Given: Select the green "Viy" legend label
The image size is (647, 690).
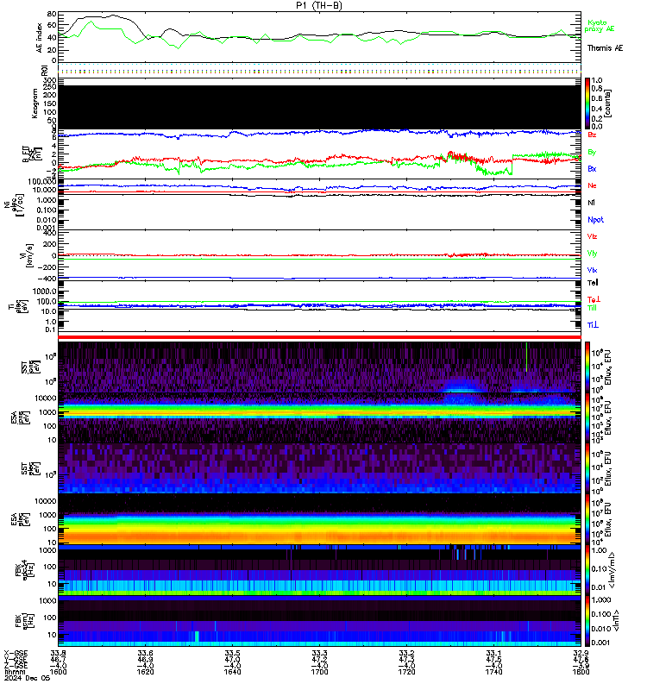Looking at the screenshot, I should [x=592, y=254].
